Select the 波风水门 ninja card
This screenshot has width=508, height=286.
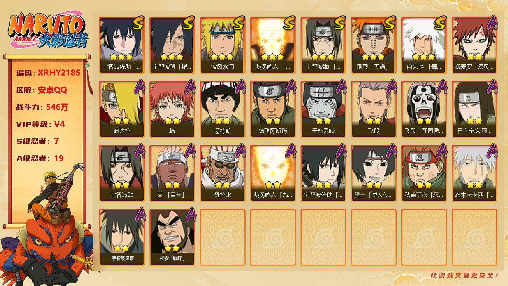pyautogui.click(x=222, y=45)
